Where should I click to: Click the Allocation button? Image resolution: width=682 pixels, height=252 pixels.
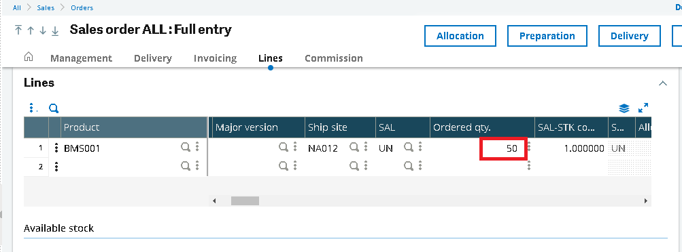pos(460,36)
